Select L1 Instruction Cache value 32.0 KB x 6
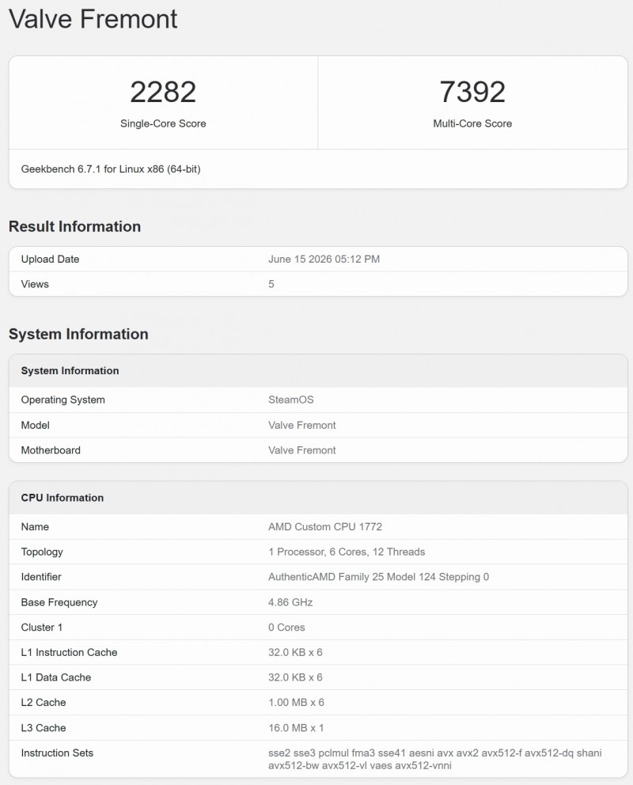 click(295, 653)
